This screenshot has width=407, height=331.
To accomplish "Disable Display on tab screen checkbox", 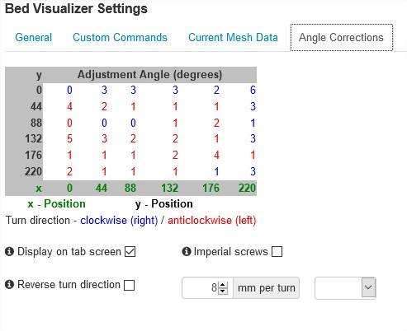I will pyautogui.click(x=130, y=251).
